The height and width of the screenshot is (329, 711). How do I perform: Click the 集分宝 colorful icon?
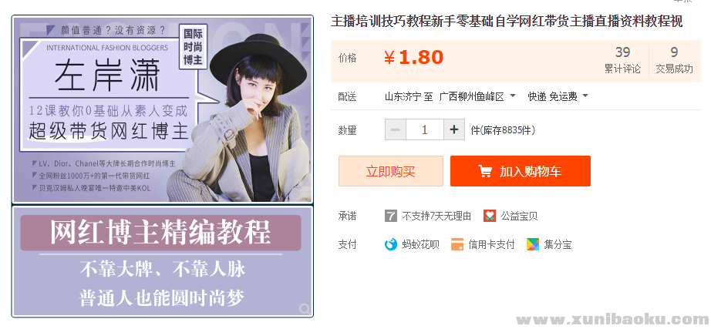click(x=533, y=245)
